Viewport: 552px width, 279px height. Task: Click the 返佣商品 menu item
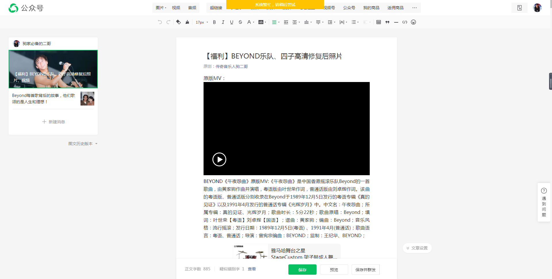point(395,8)
